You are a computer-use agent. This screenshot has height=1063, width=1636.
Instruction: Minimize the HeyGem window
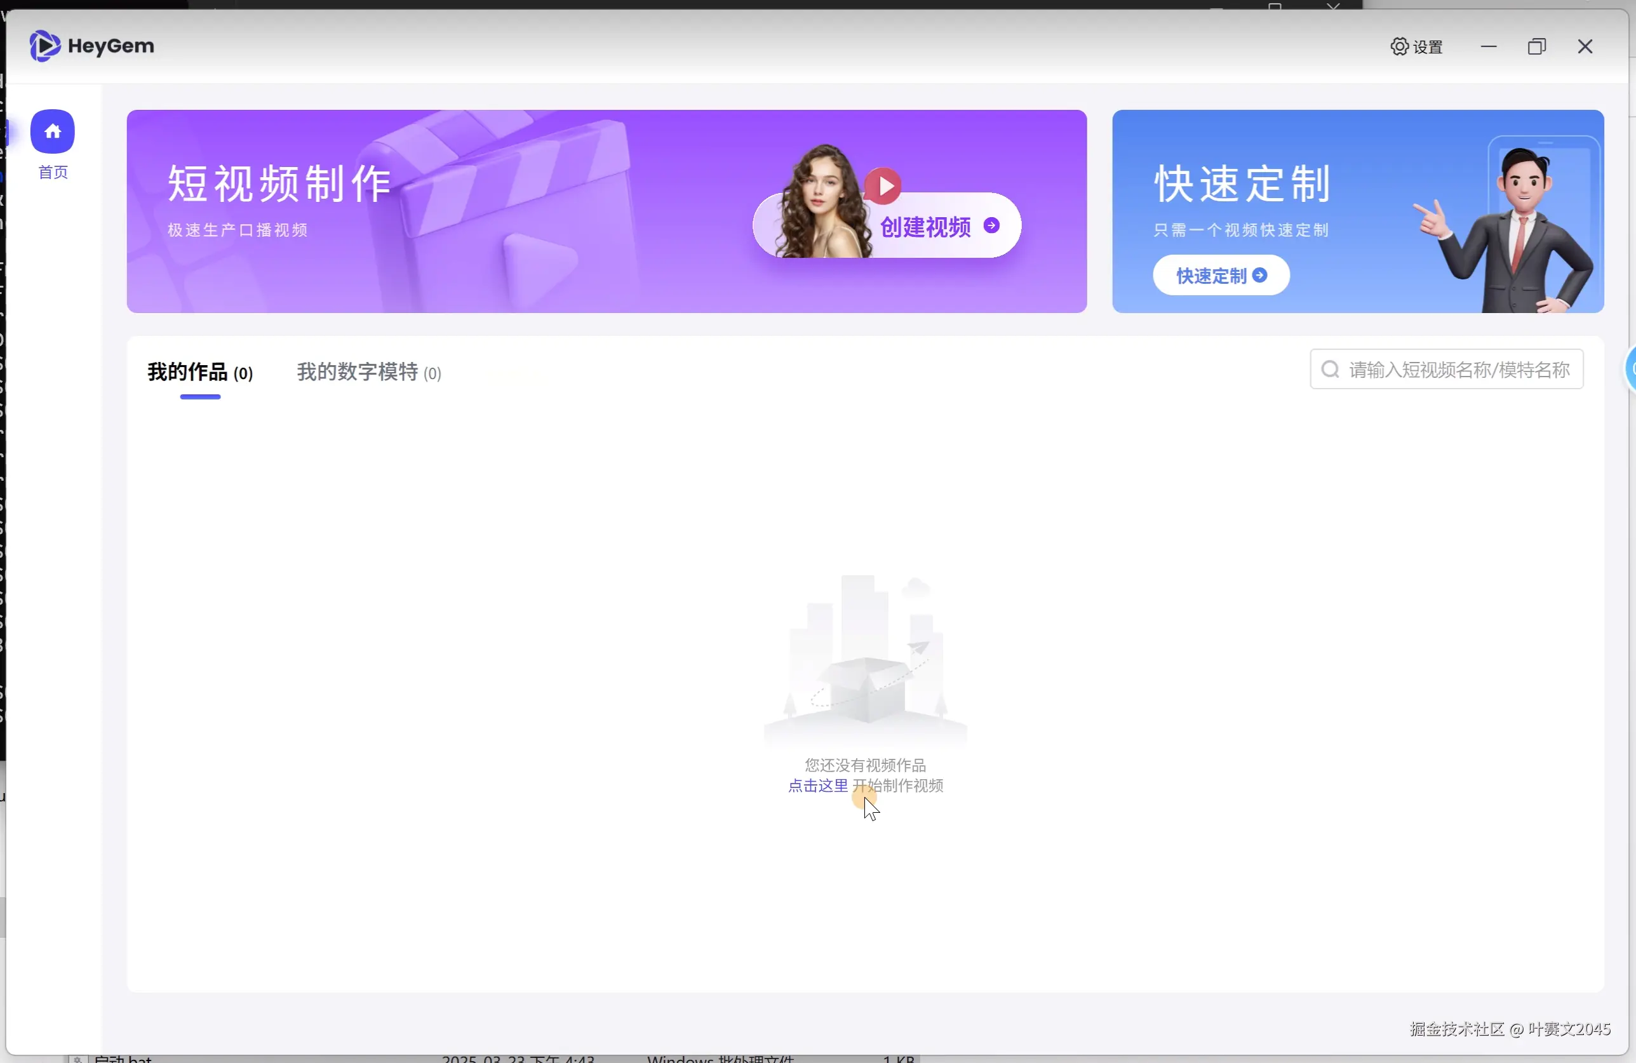point(1488,46)
